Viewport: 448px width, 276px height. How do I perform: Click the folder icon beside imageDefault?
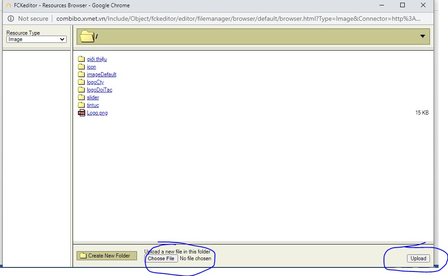point(81,74)
